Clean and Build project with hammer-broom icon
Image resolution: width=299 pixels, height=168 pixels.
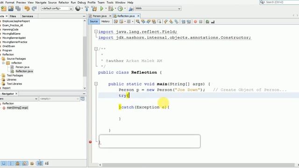point(94,8)
